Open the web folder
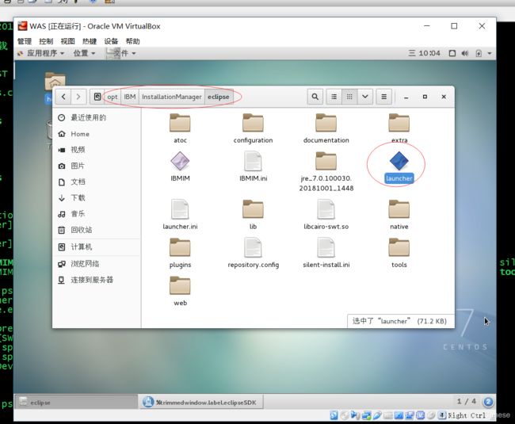The height and width of the screenshot is (424, 515). click(180, 291)
